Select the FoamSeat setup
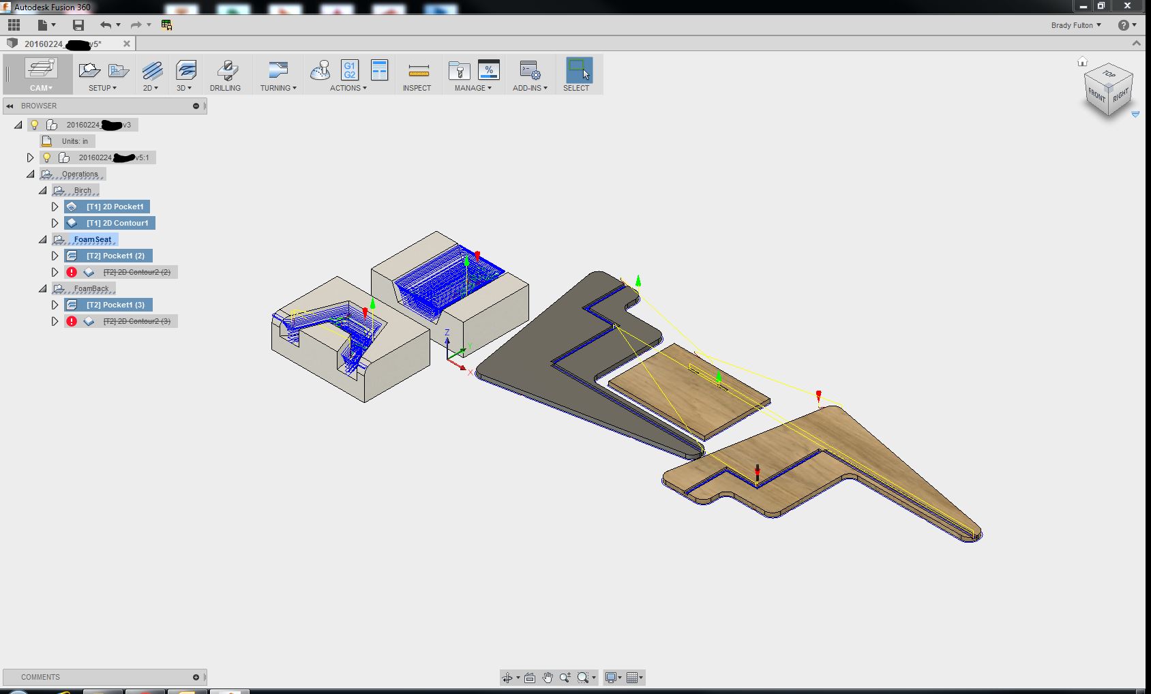Screen dimensions: 1151x694 [92, 239]
